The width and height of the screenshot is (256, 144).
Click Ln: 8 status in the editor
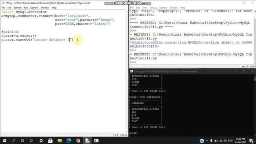point(116,135)
